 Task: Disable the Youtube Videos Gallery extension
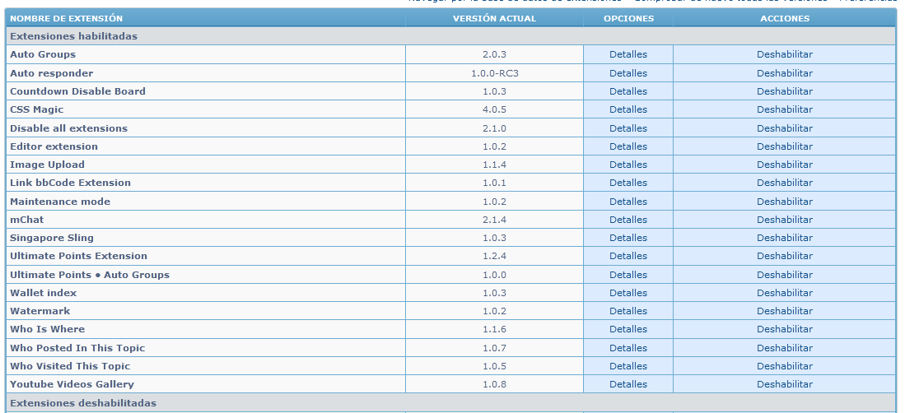(x=785, y=384)
